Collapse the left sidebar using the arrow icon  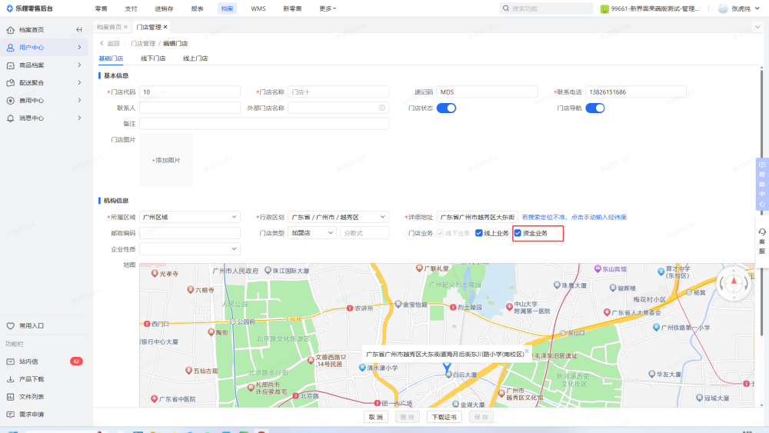pyautogui.click(x=78, y=30)
